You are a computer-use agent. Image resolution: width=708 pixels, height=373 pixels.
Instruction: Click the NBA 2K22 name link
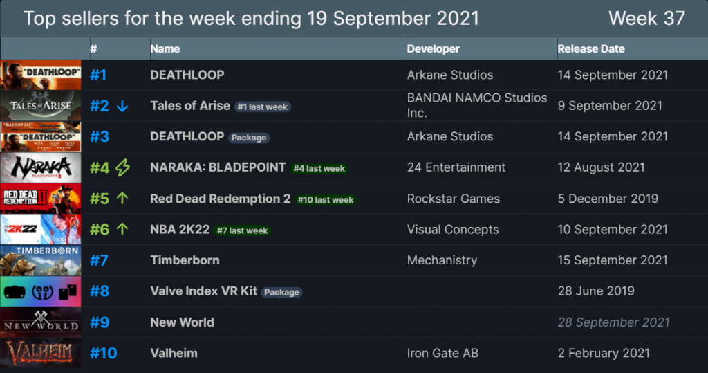(x=180, y=230)
